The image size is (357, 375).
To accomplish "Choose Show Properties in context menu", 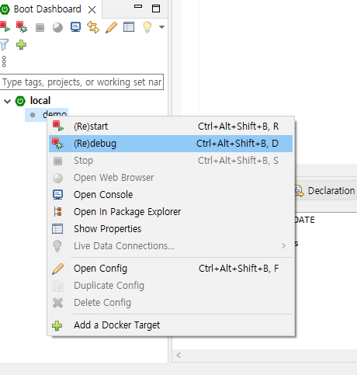I will point(171,229).
